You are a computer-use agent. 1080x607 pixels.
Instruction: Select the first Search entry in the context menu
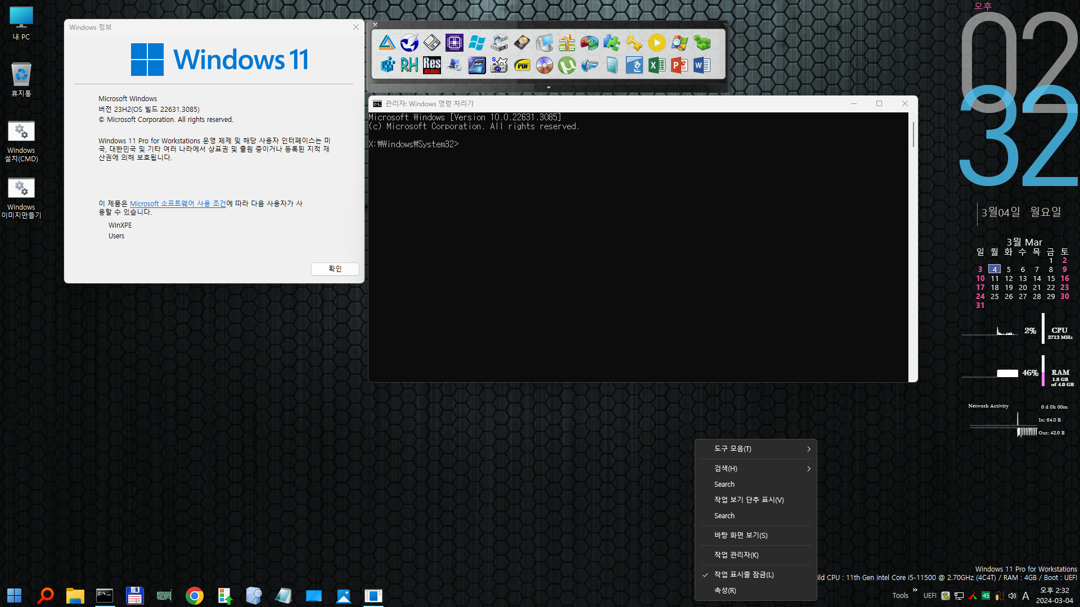756,484
